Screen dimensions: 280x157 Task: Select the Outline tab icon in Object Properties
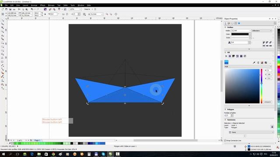point(226,23)
